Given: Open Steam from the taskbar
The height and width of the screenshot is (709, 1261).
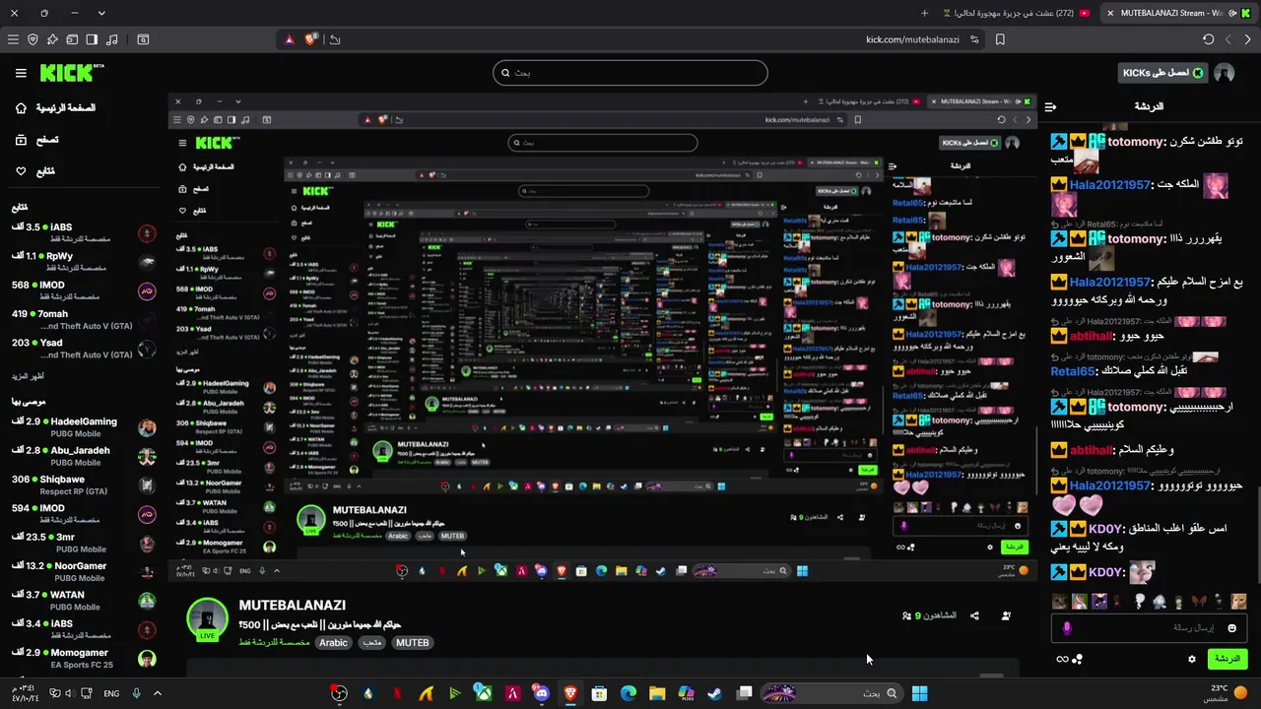Looking at the screenshot, I should click(x=714, y=693).
